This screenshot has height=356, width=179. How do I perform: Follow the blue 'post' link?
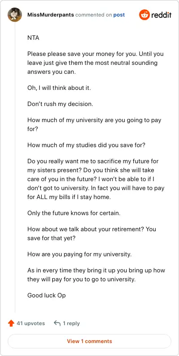(x=119, y=15)
